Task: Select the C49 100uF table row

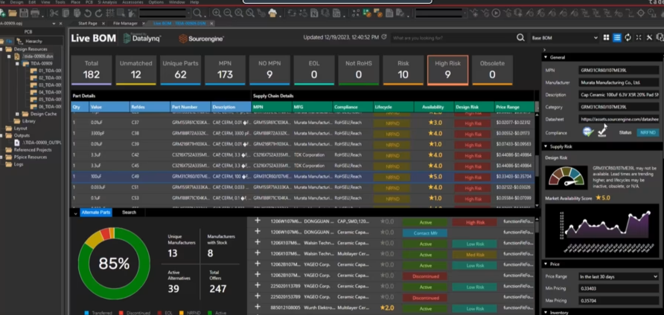Action: coord(303,176)
